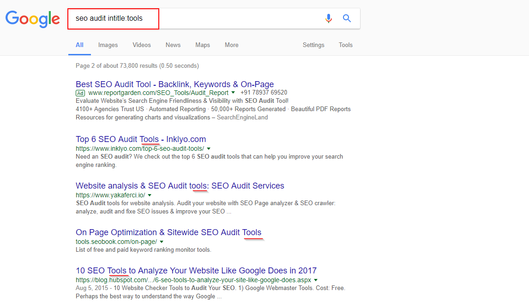Click the Google logo
Screen dimensions: 529x302
coord(33,19)
